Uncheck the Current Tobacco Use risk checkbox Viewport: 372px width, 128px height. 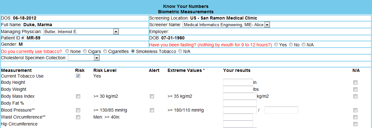coord(78,76)
